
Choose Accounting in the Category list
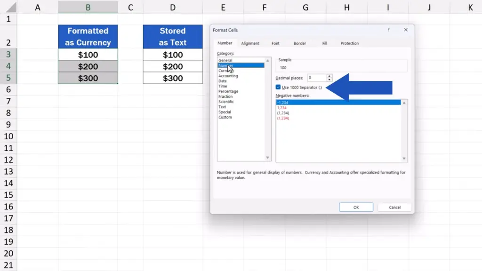[x=228, y=76]
